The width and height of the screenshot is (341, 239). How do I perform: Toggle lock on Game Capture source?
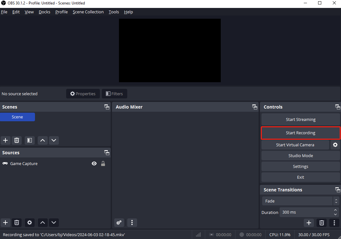pyautogui.click(x=103, y=163)
